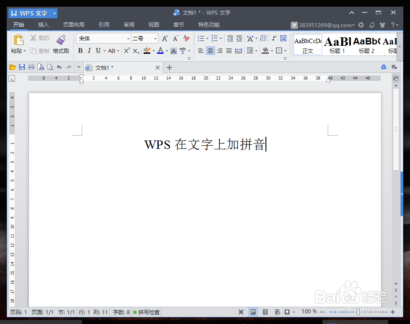This screenshot has height=324, width=410.
Task: Apply the 标题 2 style
Action: 366,45
